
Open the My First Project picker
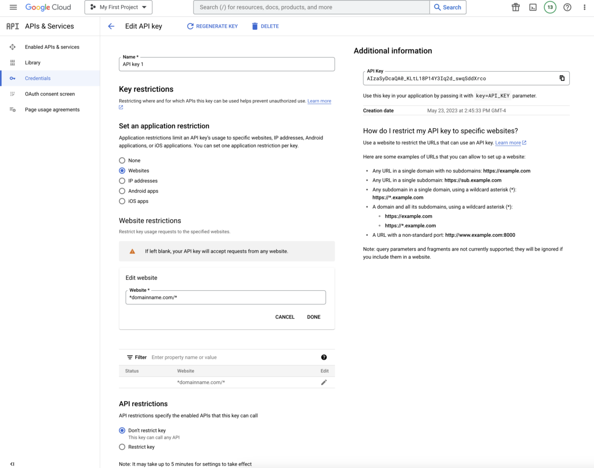click(x=118, y=7)
